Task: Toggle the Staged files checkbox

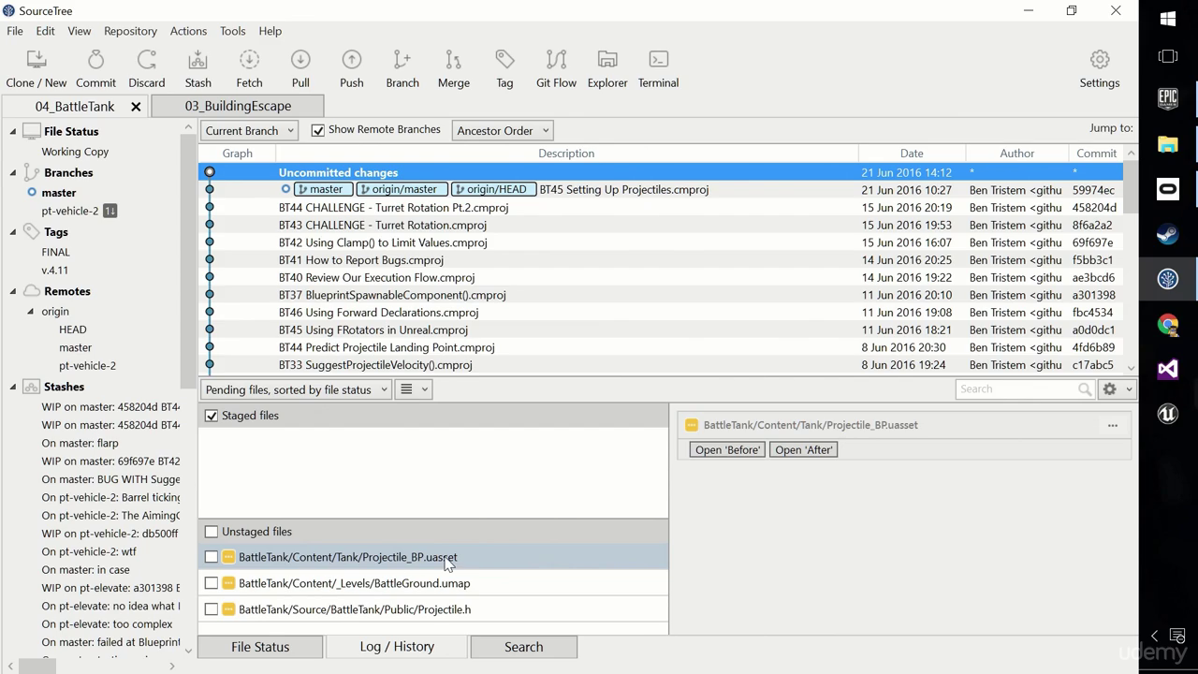Action: coord(212,416)
